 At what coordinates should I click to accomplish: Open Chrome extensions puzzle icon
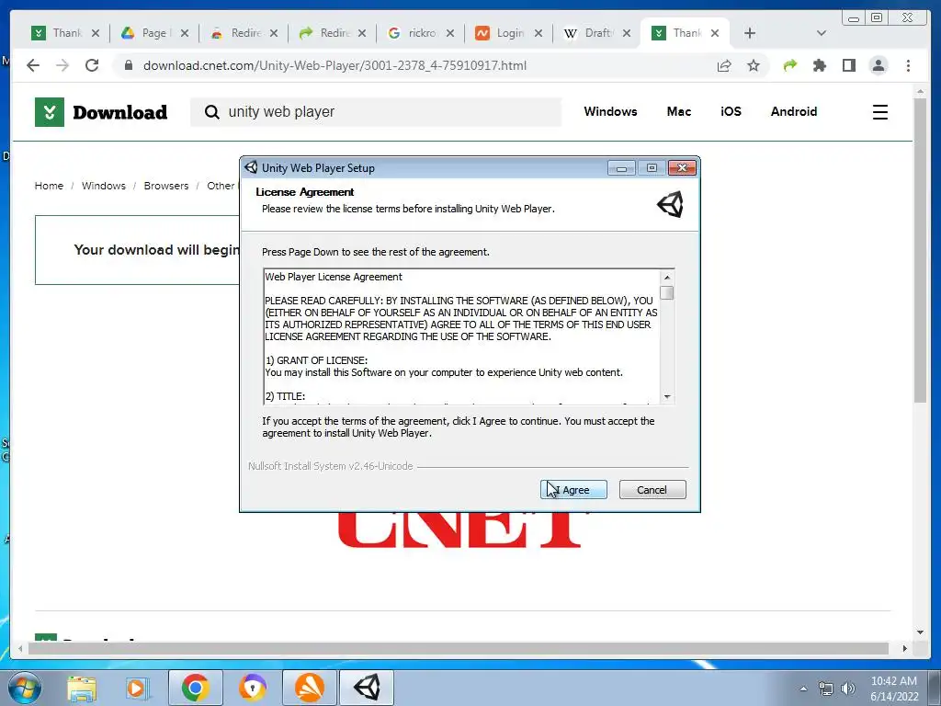819,65
